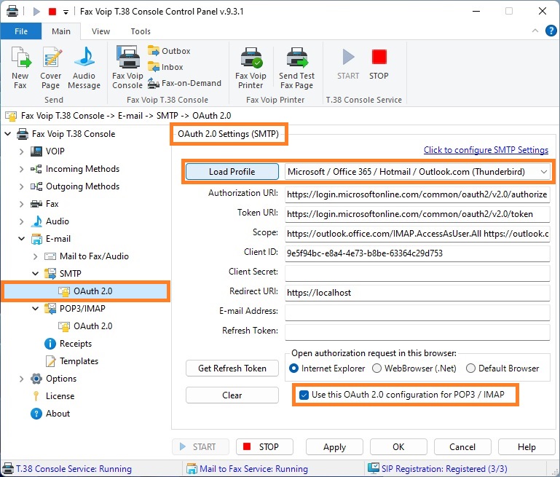Click the Cancel button

pos(462,447)
